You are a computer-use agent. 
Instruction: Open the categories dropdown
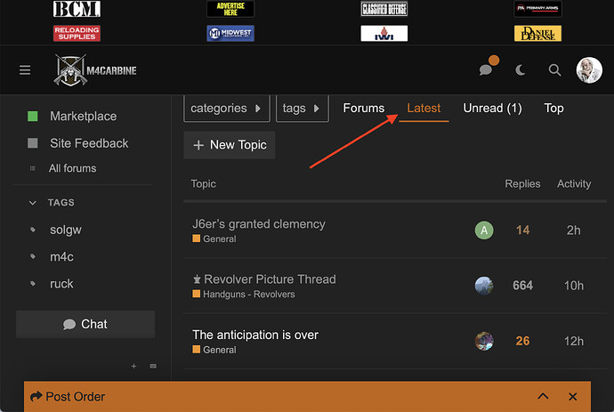pyautogui.click(x=227, y=108)
